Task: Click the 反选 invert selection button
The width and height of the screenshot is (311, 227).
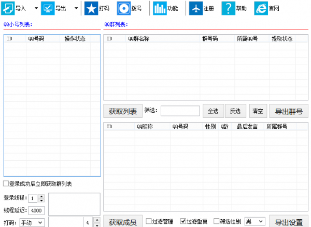Action: tap(235, 111)
